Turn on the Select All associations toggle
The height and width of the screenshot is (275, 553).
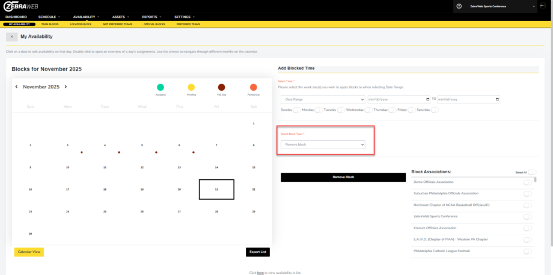[532, 173]
